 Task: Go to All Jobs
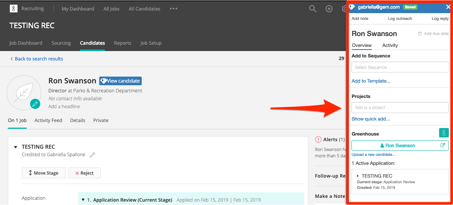[x=111, y=9]
